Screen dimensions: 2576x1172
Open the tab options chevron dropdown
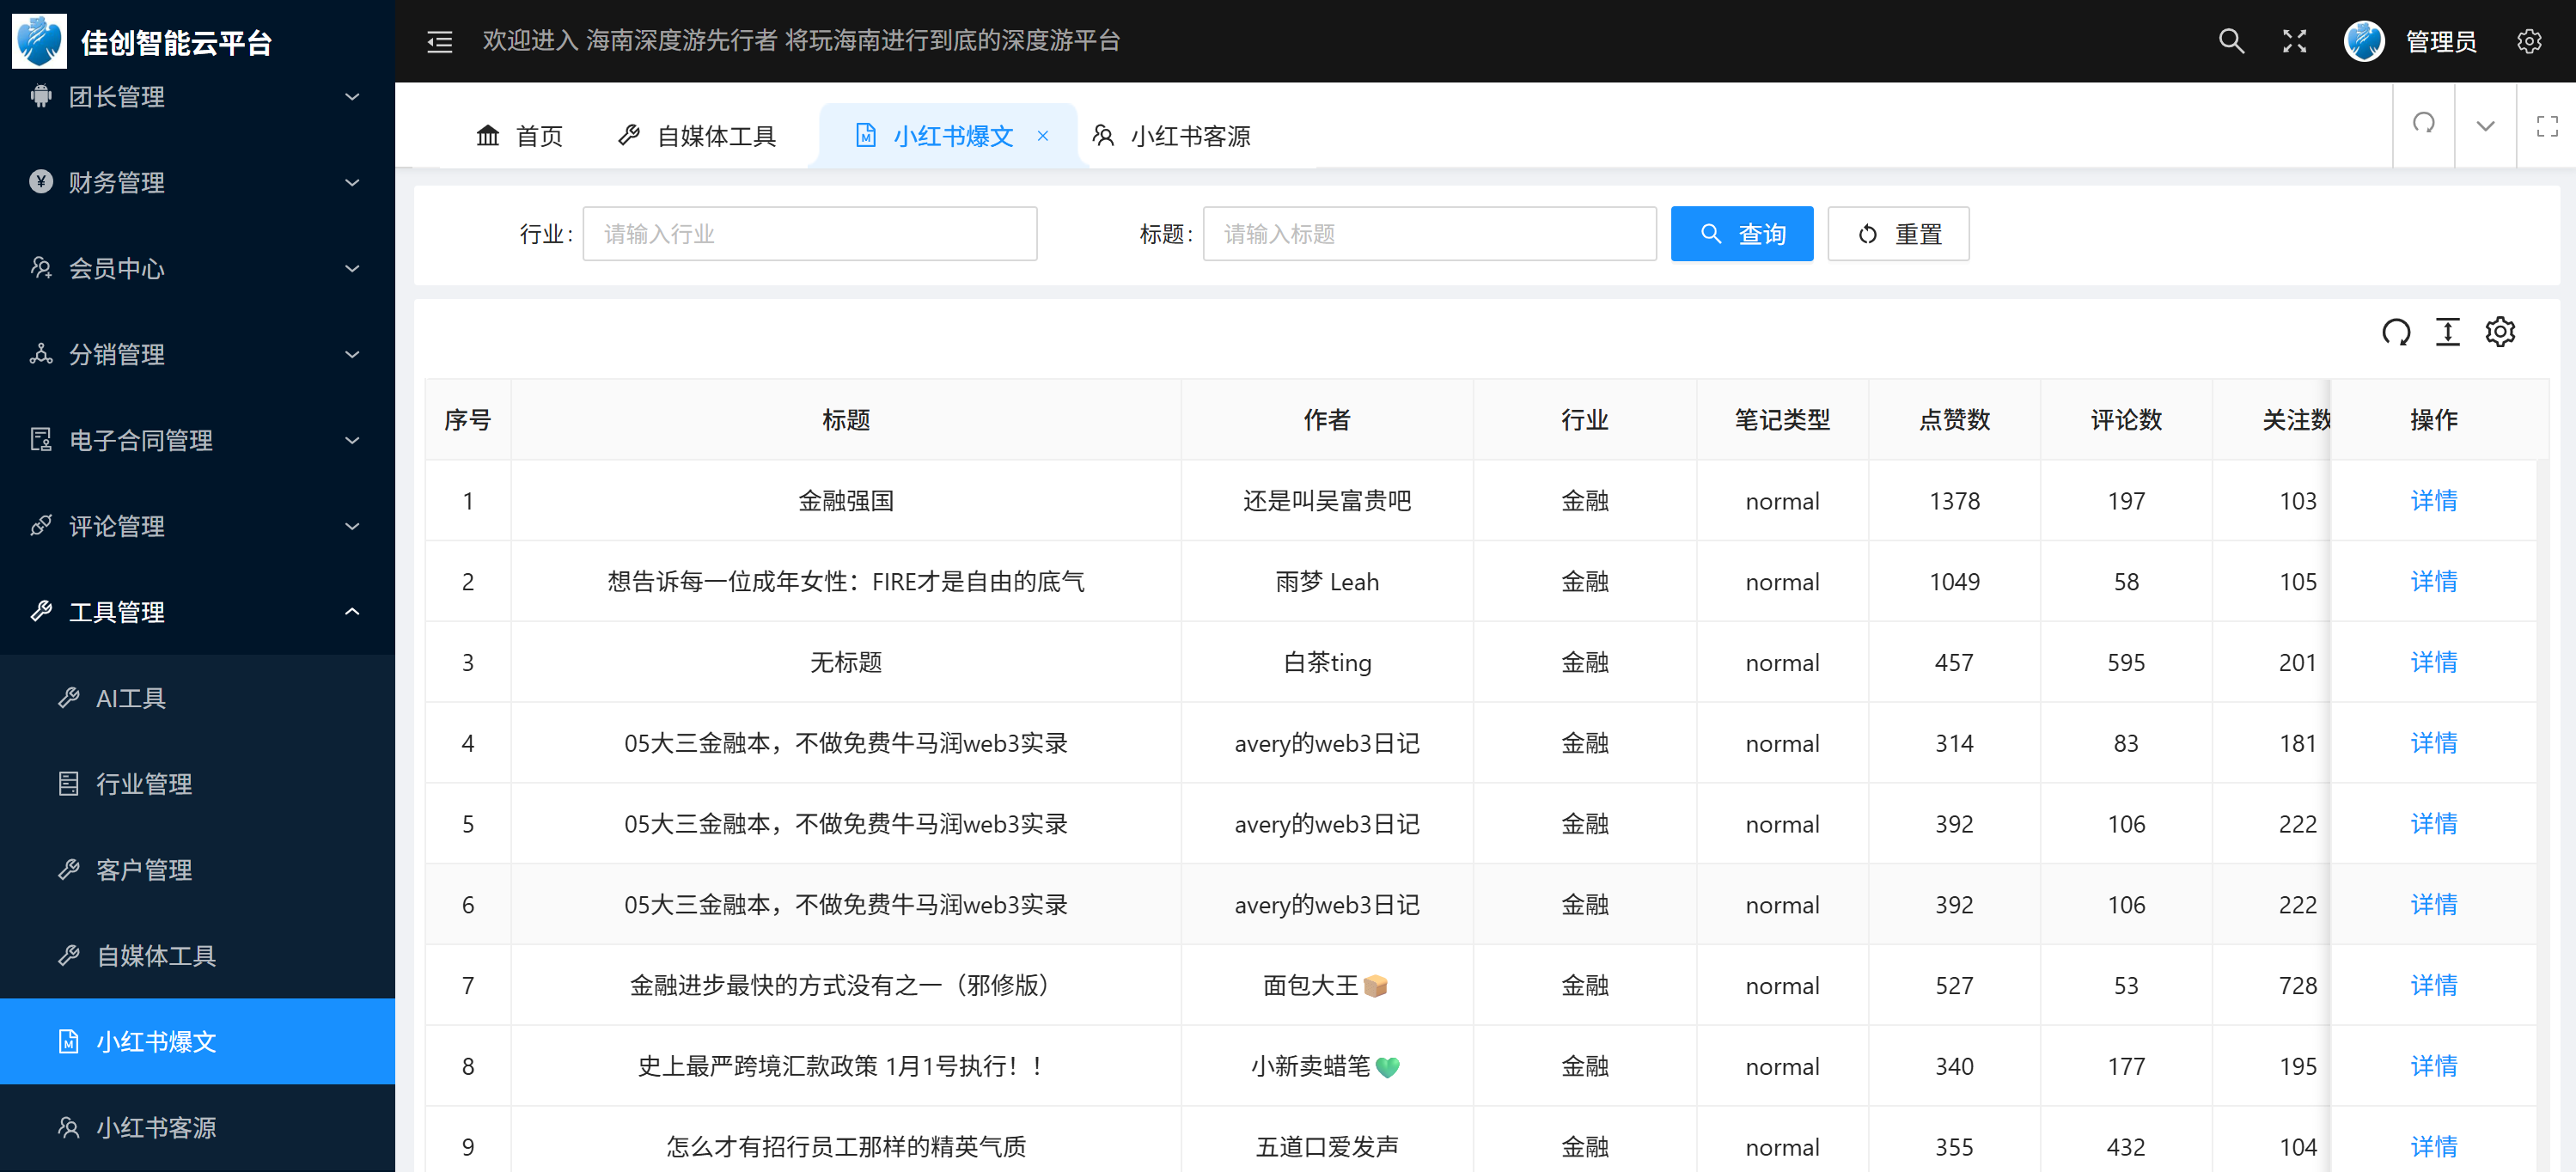[2485, 126]
